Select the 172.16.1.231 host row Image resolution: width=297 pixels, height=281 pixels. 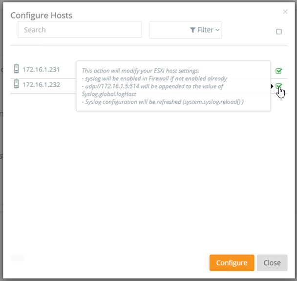click(x=42, y=70)
